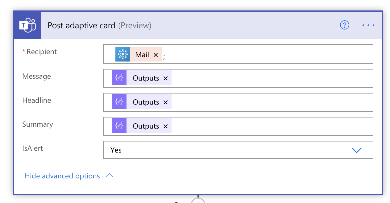Click the Compose icon in Headline field

(119, 101)
